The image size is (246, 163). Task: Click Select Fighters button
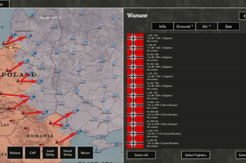click(196, 155)
